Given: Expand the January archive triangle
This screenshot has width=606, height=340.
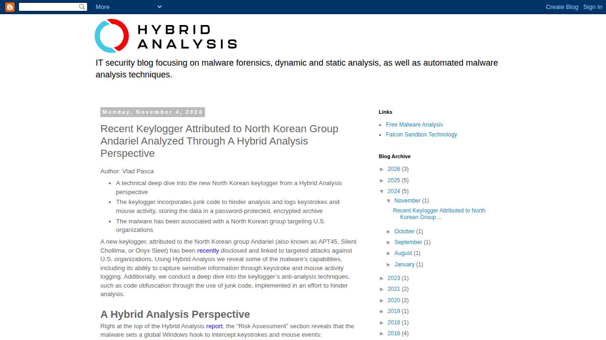Looking at the screenshot, I should (389, 264).
